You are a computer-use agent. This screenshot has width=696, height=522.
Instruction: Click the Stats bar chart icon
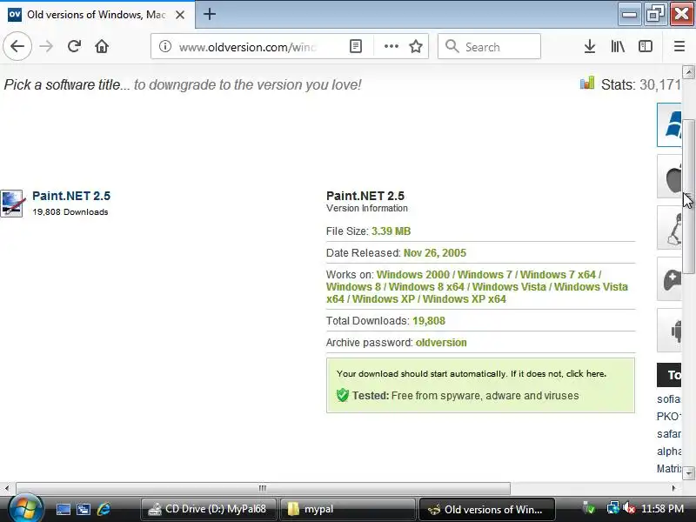click(x=586, y=83)
